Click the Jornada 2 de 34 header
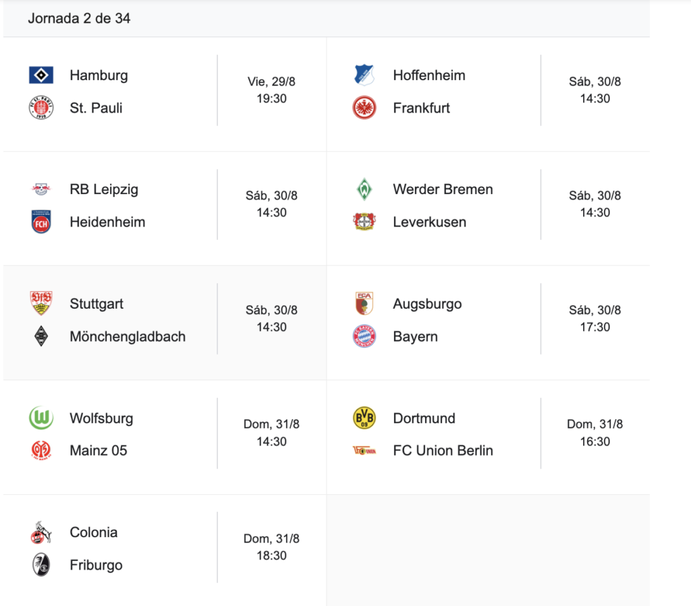Screen dimensions: 691x606 [x=79, y=18]
